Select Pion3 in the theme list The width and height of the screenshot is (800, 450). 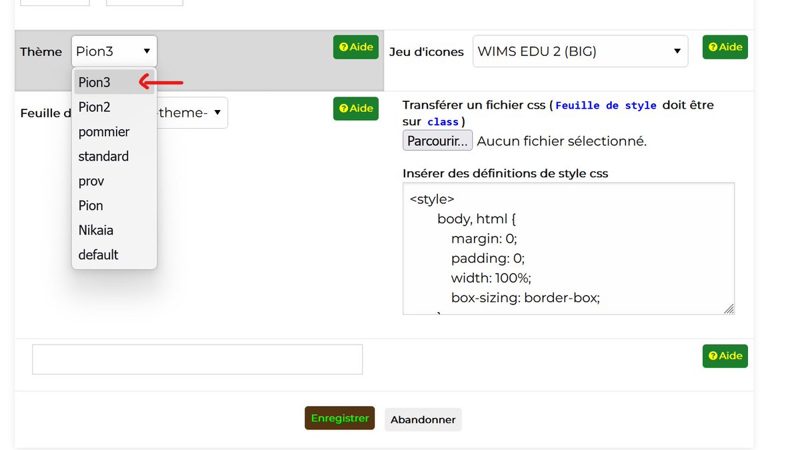pyautogui.click(x=114, y=83)
